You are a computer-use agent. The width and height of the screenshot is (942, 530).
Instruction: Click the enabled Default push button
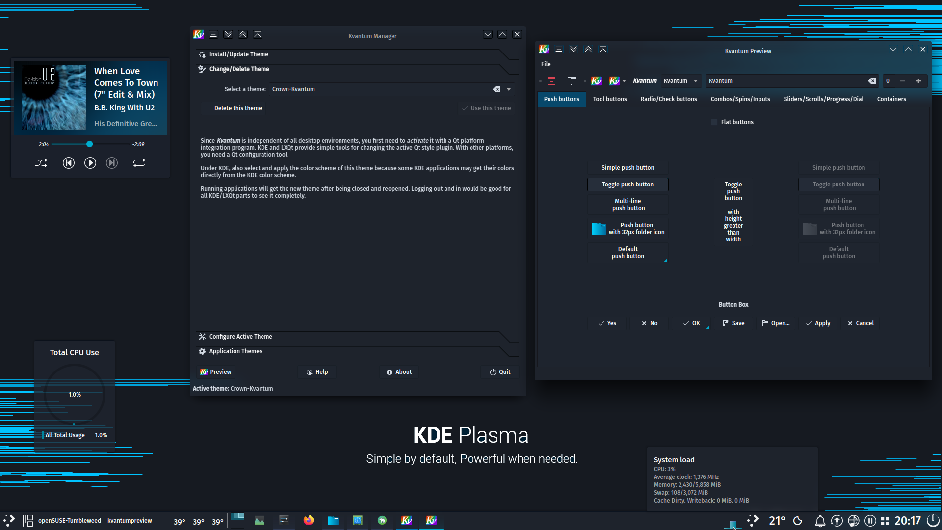point(628,253)
